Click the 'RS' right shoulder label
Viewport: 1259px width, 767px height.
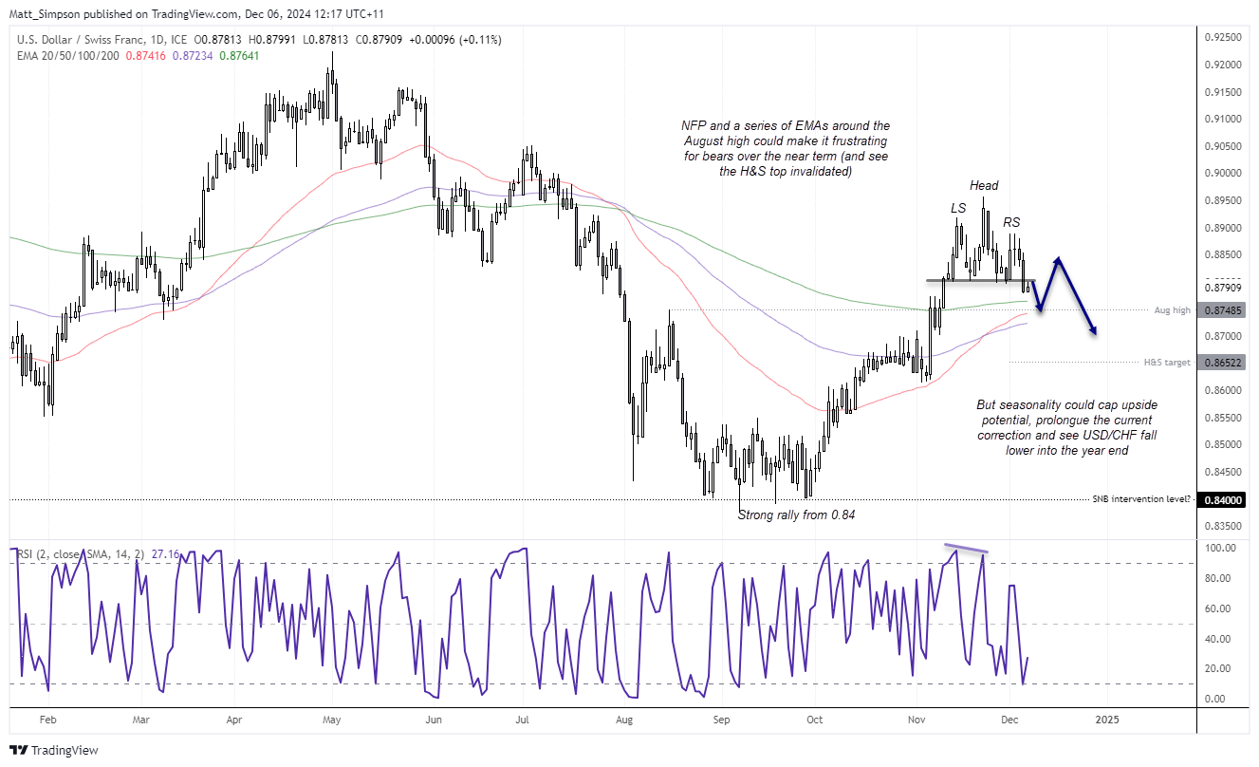click(x=1012, y=222)
